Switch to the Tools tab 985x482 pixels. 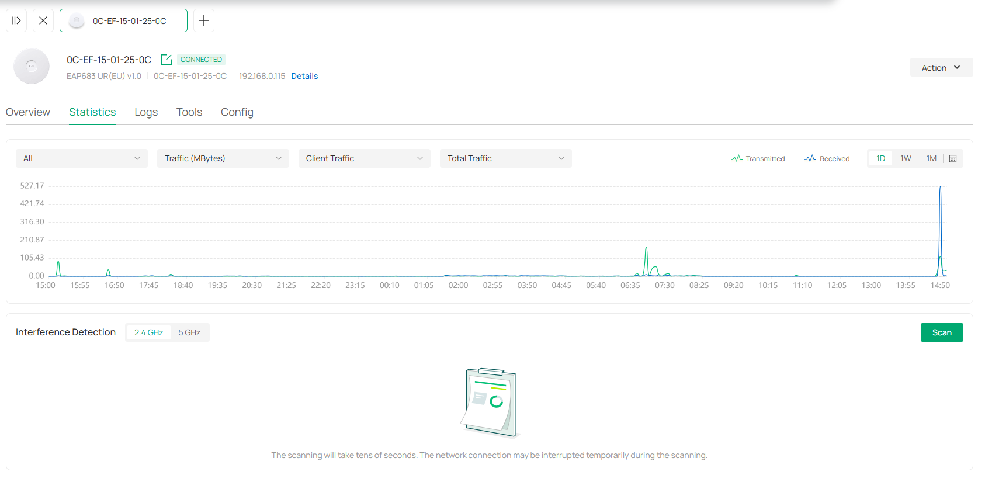189,112
